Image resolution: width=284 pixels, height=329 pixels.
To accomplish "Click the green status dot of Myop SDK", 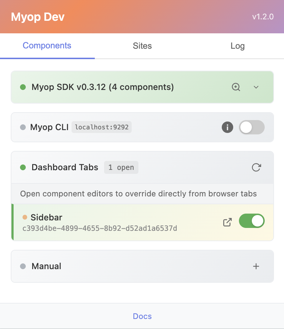I will tap(23, 87).
